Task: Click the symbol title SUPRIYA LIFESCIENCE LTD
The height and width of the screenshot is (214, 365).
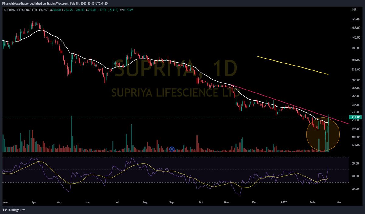Action: [20, 10]
